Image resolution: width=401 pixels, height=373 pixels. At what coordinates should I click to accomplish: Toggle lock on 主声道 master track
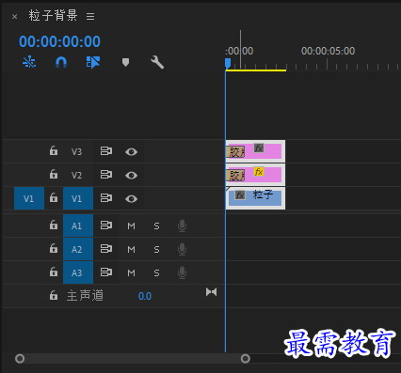[54, 295]
